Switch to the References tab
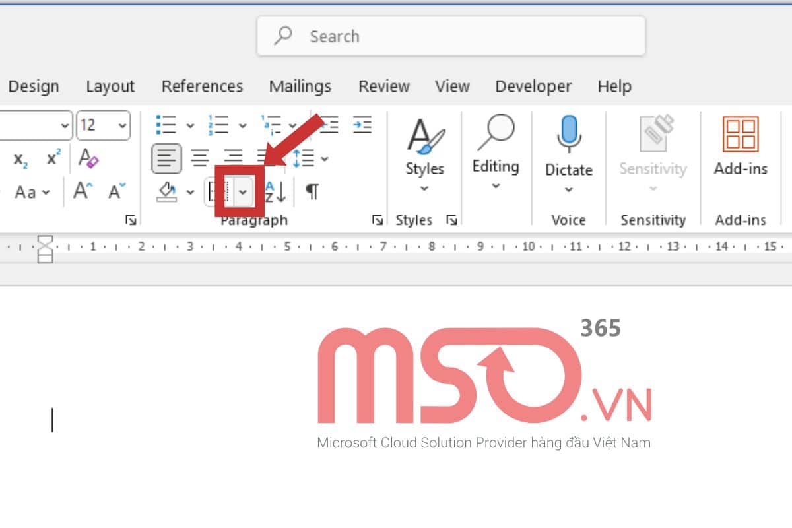Screen dimensions: 792x528 [202, 86]
